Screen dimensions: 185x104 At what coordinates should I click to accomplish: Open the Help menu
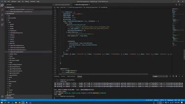tap(38, 1)
